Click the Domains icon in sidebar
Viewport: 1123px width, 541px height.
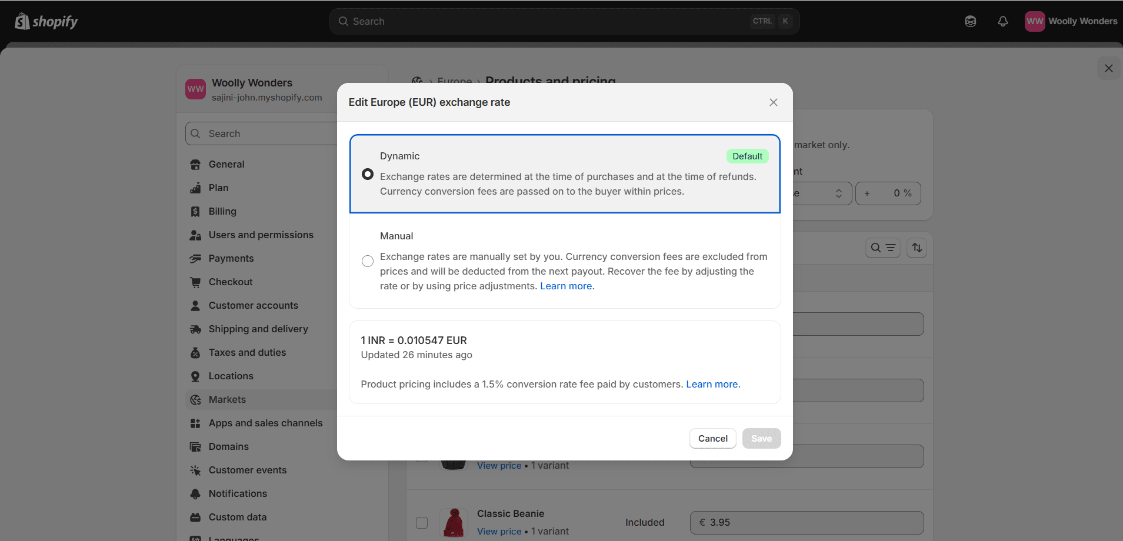coord(195,447)
